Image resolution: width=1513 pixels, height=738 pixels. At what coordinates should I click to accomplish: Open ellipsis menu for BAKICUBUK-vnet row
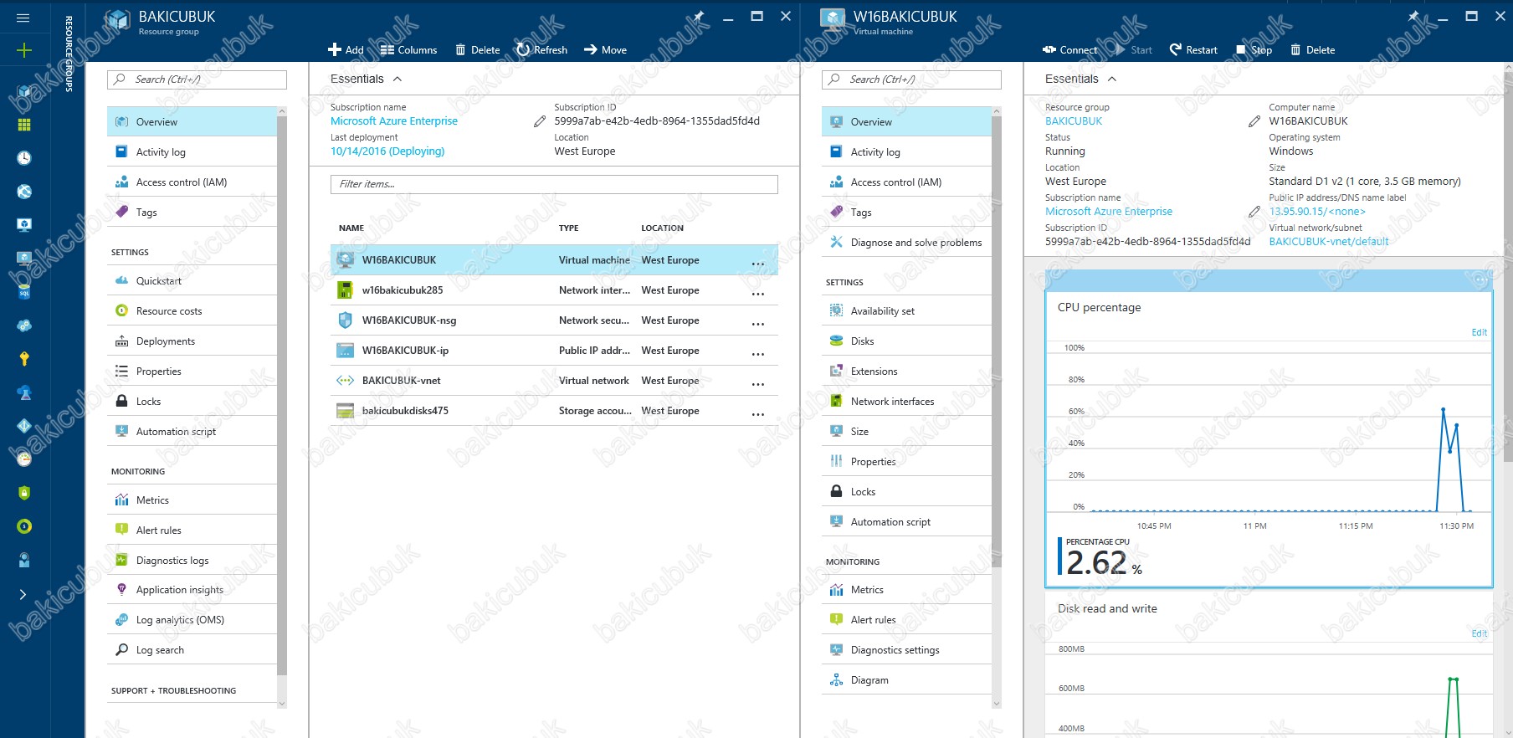click(x=758, y=383)
